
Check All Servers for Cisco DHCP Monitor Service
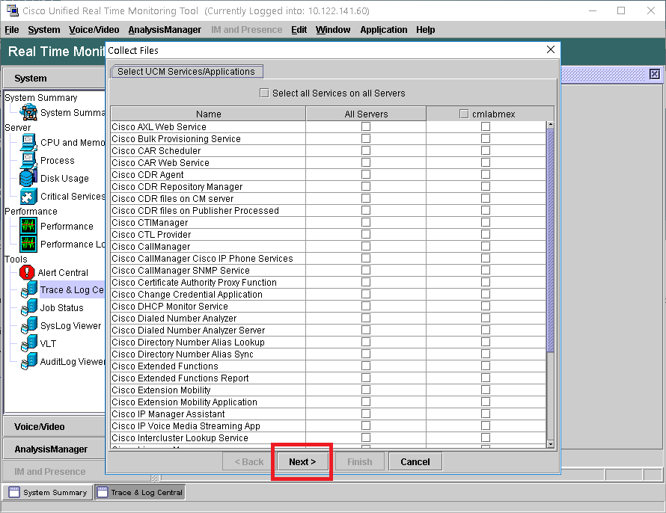pyautogui.click(x=366, y=306)
